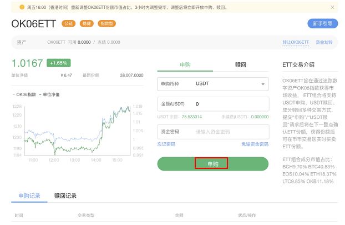Switch to the 赎回记录 tab
This screenshot has height=225, width=345.
pos(65,196)
